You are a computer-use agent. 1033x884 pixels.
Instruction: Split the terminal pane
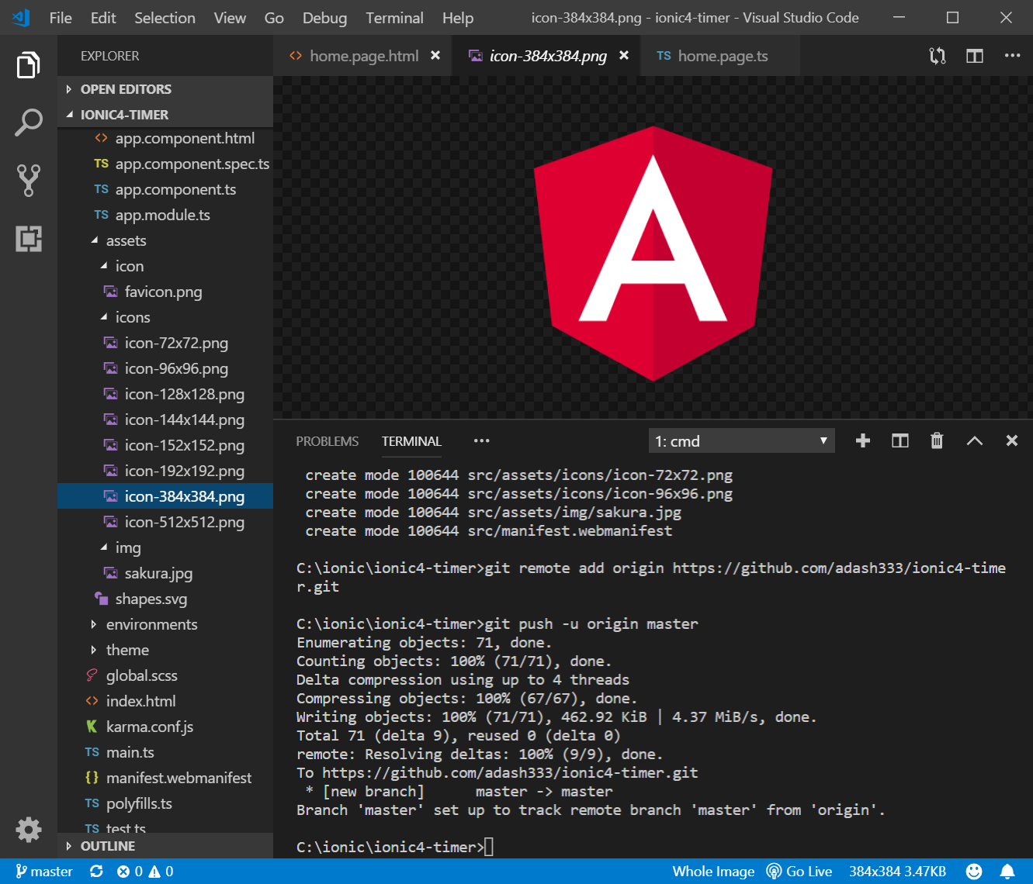click(x=900, y=441)
